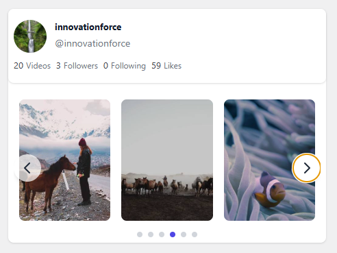This screenshot has width=337, height=253.
Task: View the 59 Likes stat
Action: tap(166, 66)
